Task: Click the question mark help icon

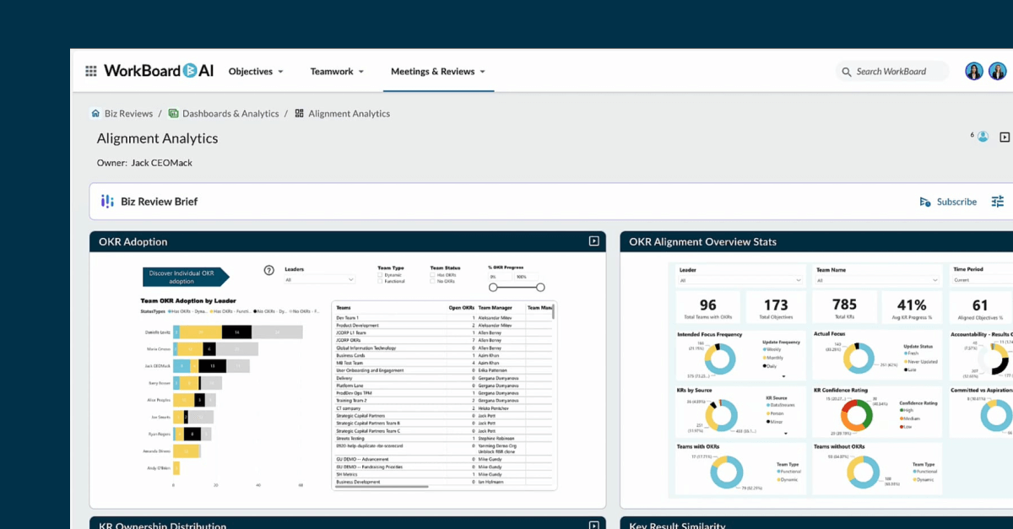Action: [268, 268]
